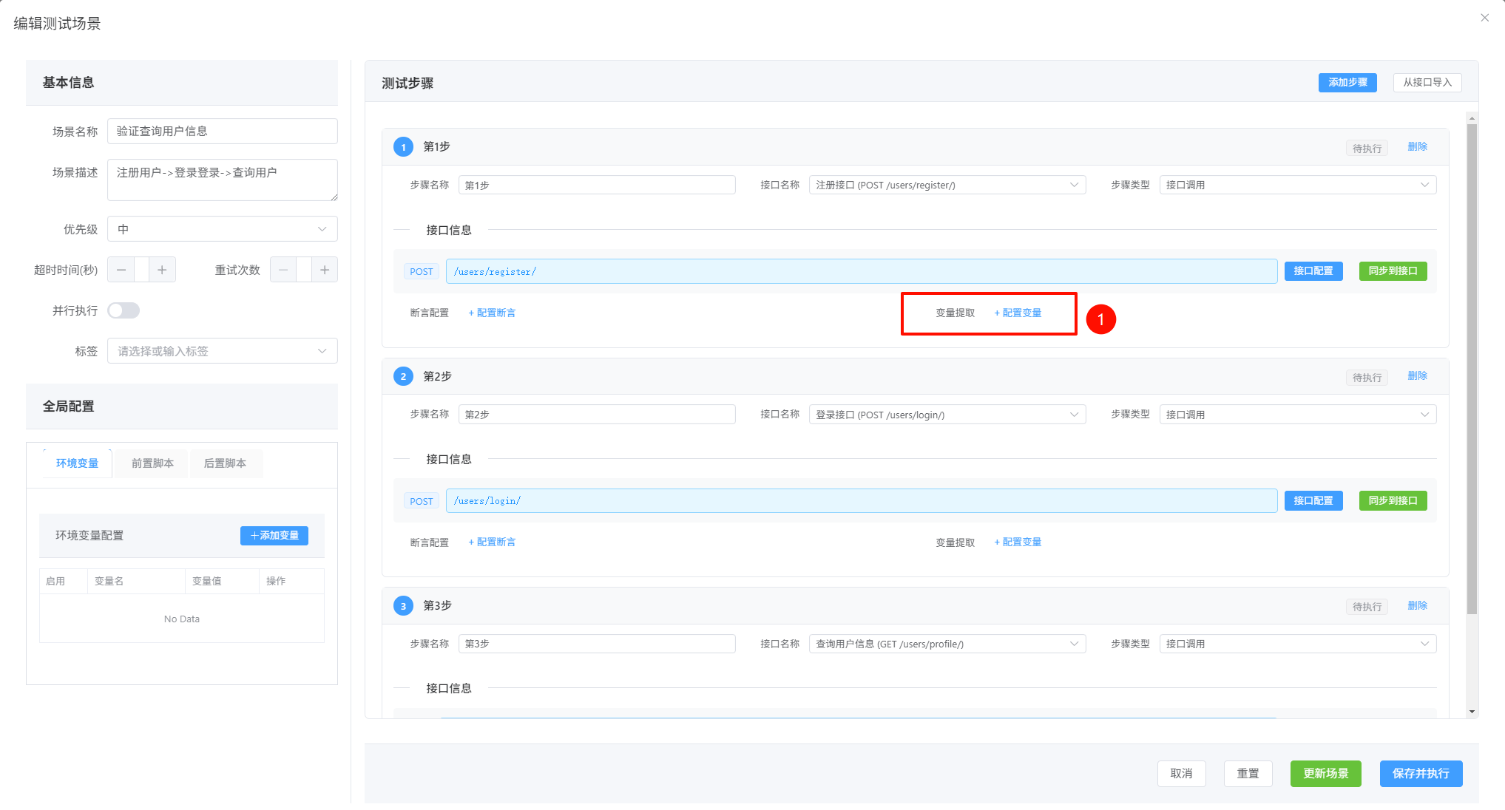Switch to pre-script tab

coord(152,463)
